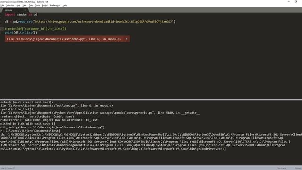
Task: Close the demo.py tab
Action: click(25, 10)
